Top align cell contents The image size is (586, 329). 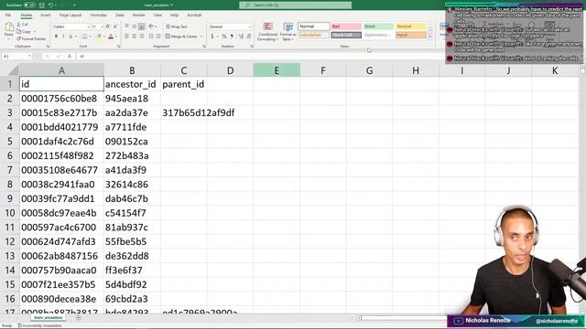click(x=127, y=27)
